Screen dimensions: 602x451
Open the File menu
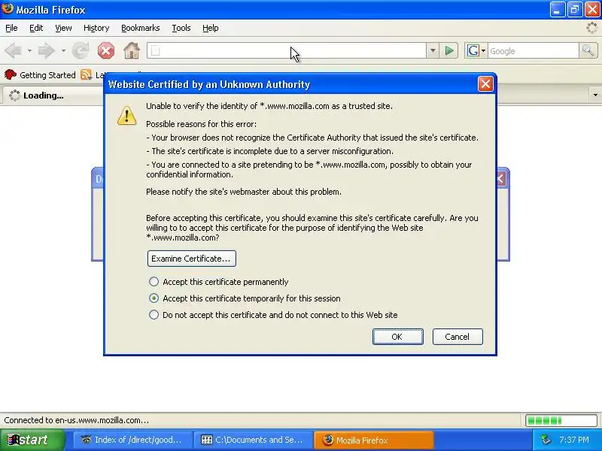coord(11,28)
